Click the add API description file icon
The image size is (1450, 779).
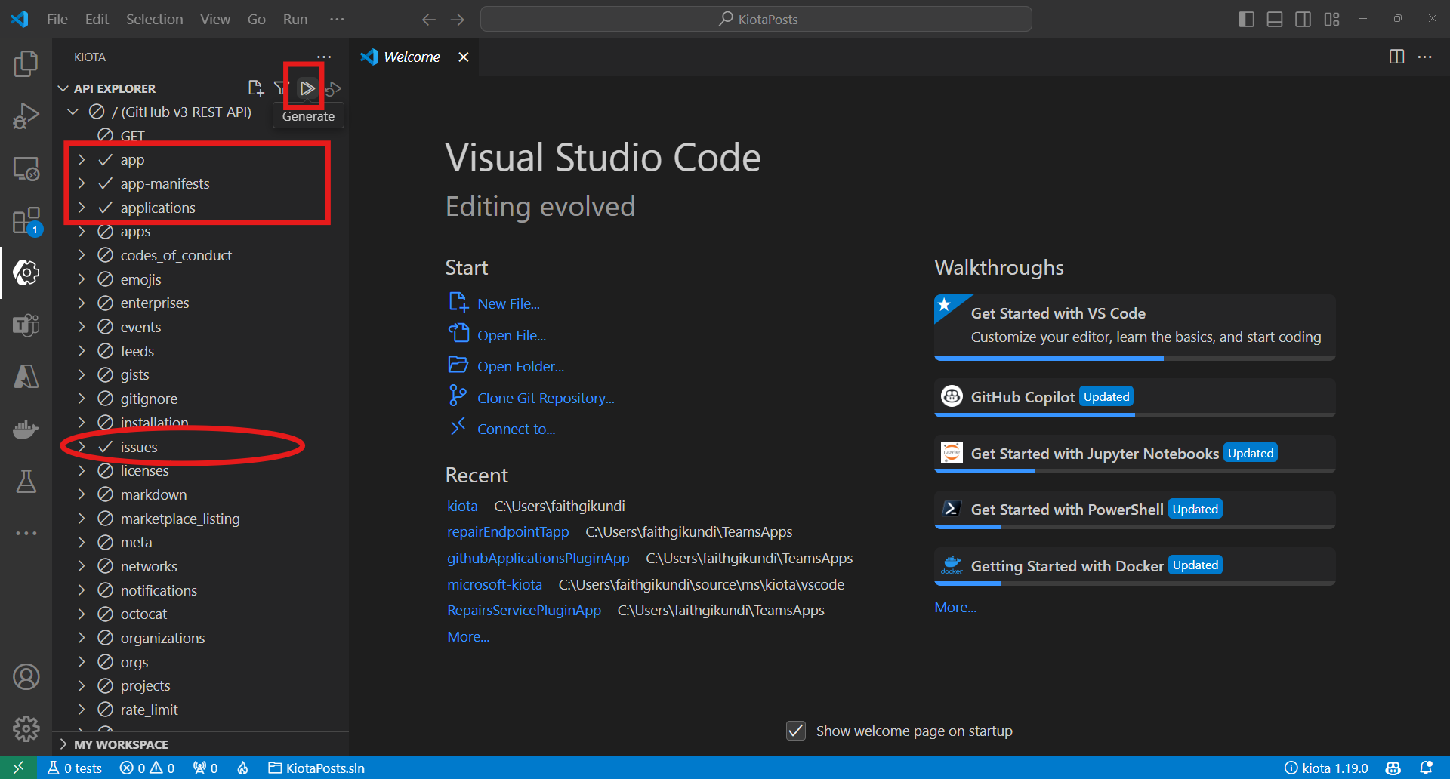pos(255,88)
